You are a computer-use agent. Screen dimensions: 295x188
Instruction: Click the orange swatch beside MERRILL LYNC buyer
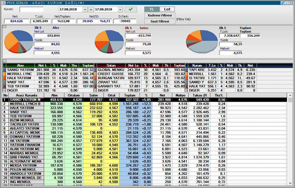coord(4,74)
